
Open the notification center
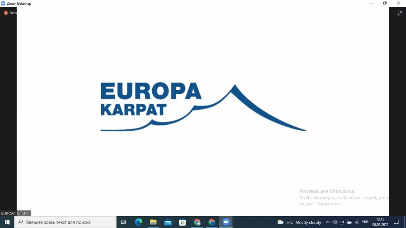tap(396, 222)
